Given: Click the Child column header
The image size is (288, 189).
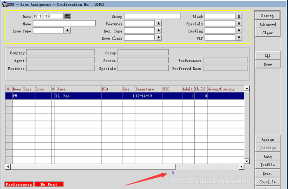Looking at the screenshot, I should pos(201,89).
